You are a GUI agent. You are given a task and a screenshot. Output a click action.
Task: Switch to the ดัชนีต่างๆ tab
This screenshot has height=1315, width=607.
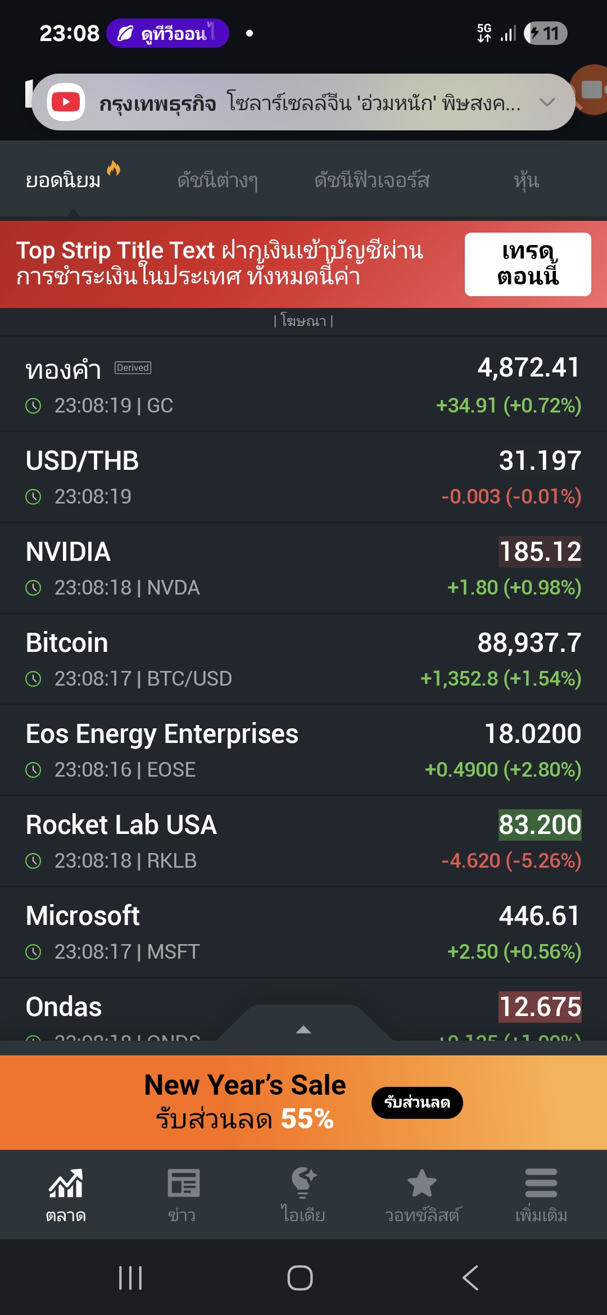pyautogui.click(x=218, y=180)
